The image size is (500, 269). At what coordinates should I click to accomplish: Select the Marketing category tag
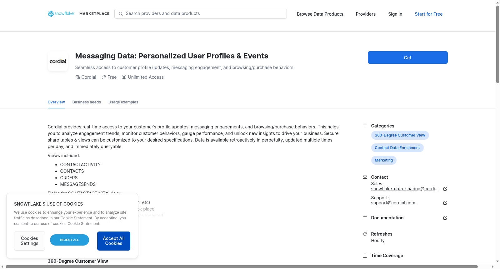click(x=384, y=160)
